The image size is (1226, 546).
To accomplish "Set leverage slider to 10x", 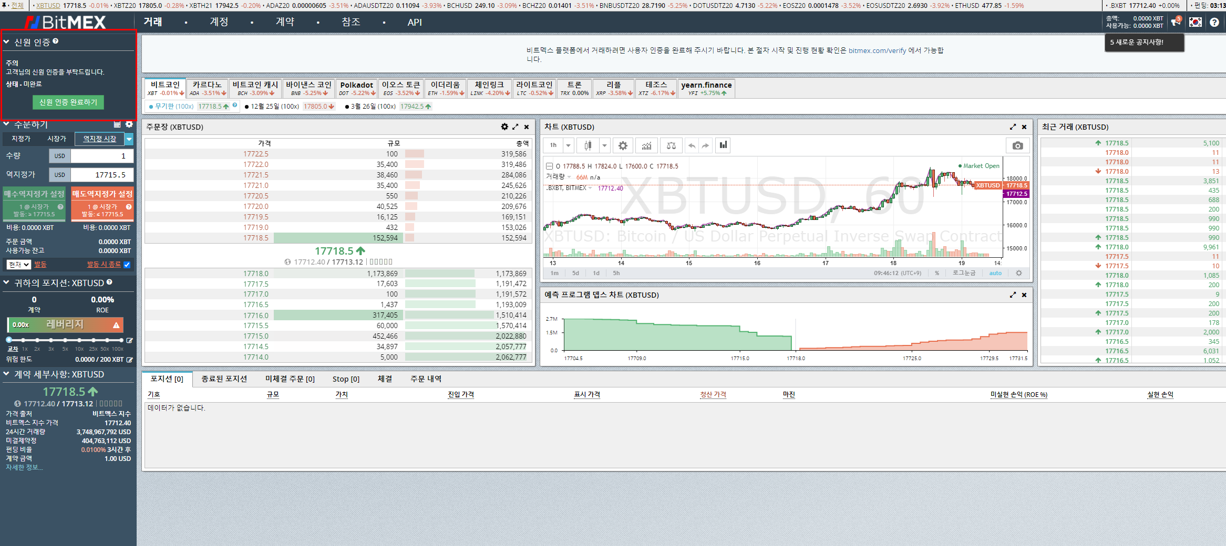I will pos(79,341).
